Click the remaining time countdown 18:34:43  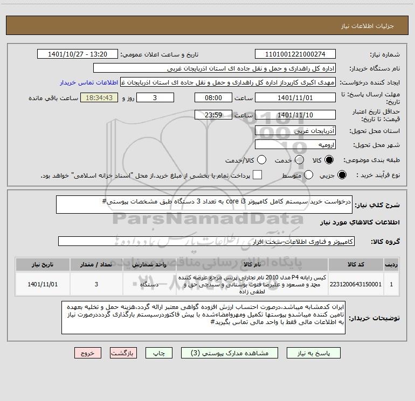(99, 97)
